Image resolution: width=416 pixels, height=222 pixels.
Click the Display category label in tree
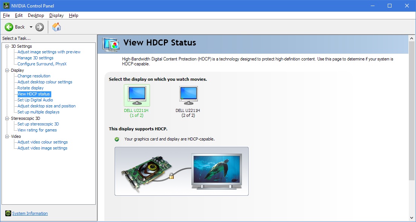(17, 70)
